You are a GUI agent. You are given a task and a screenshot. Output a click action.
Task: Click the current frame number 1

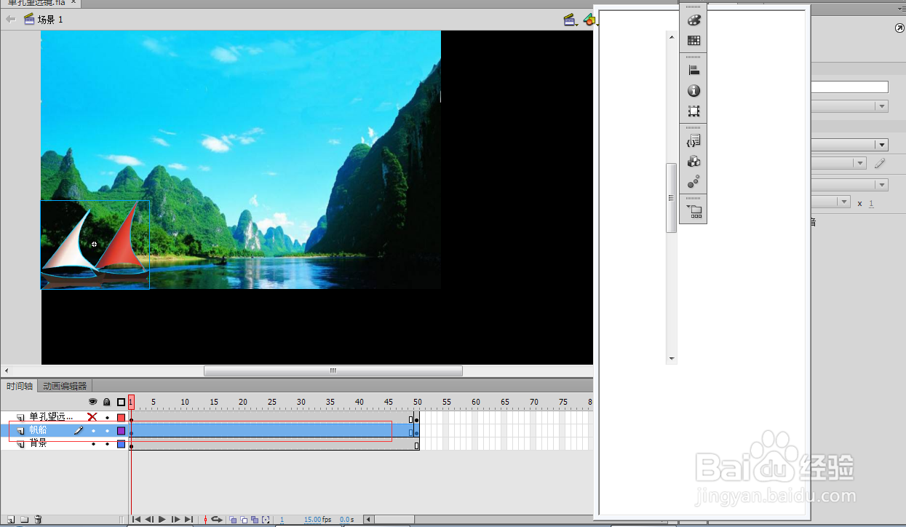point(282,520)
